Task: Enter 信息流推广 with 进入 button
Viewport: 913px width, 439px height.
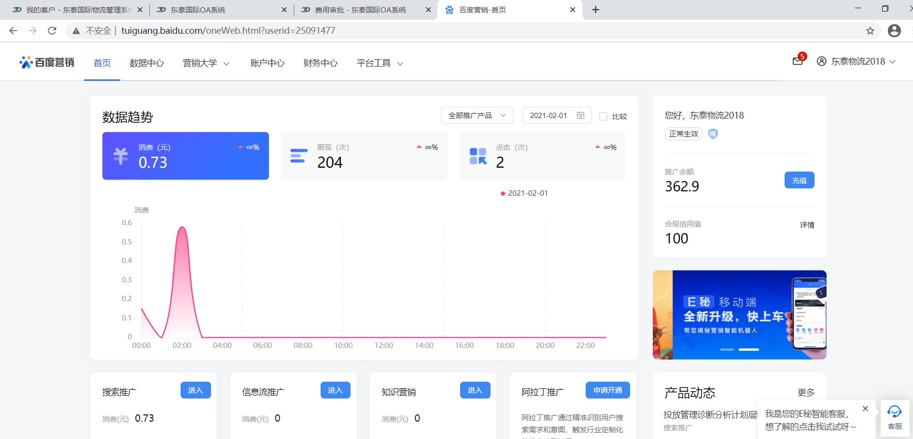Action: [x=335, y=390]
